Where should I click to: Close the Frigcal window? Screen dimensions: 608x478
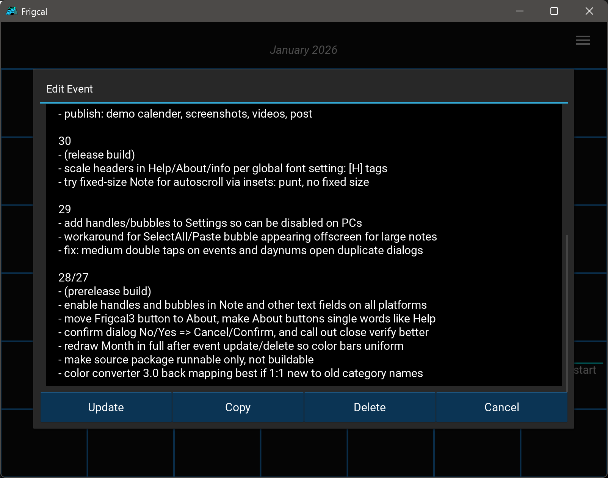(589, 11)
